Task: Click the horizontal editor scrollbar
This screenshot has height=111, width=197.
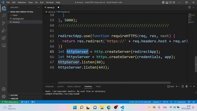Action: click(x=114, y=83)
